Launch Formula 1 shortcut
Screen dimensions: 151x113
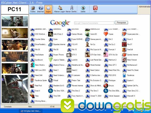coord(110,49)
